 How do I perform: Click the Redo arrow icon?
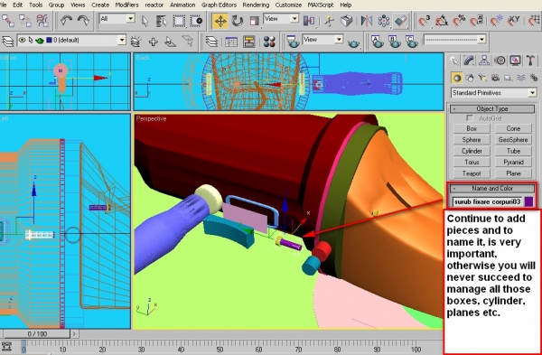(83, 21)
